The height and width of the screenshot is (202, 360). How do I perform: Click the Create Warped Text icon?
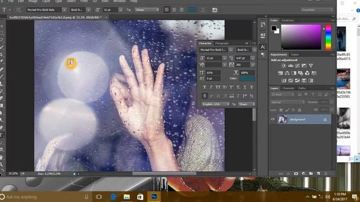tap(203, 10)
